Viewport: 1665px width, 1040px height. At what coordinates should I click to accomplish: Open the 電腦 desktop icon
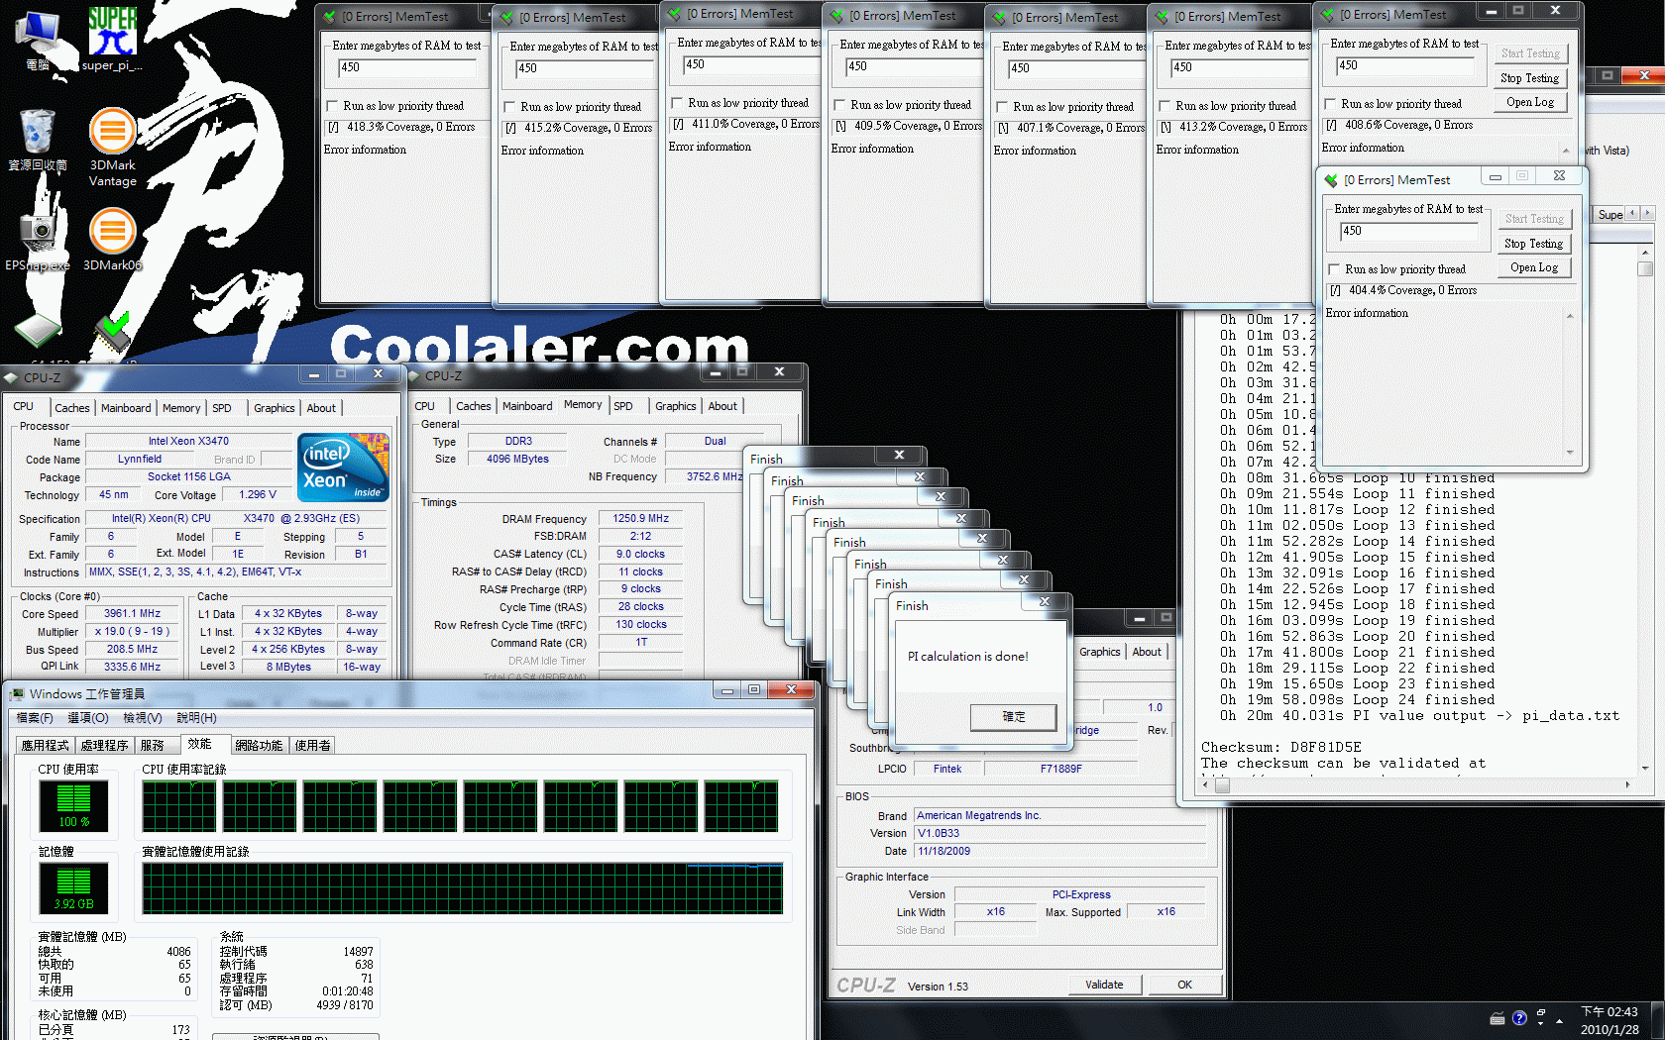click(x=38, y=40)
